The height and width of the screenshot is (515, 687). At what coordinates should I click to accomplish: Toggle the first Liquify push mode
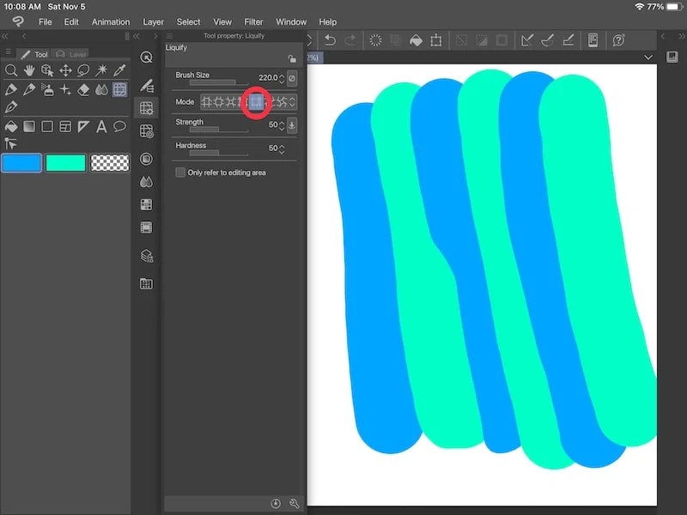207,101
